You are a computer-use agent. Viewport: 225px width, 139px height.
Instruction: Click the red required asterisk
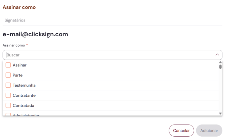pos(27,45)
